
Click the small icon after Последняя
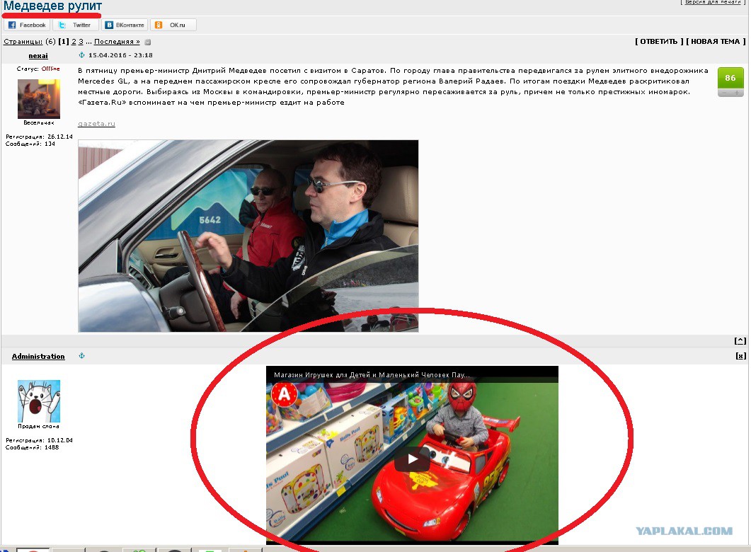point(148,42)
